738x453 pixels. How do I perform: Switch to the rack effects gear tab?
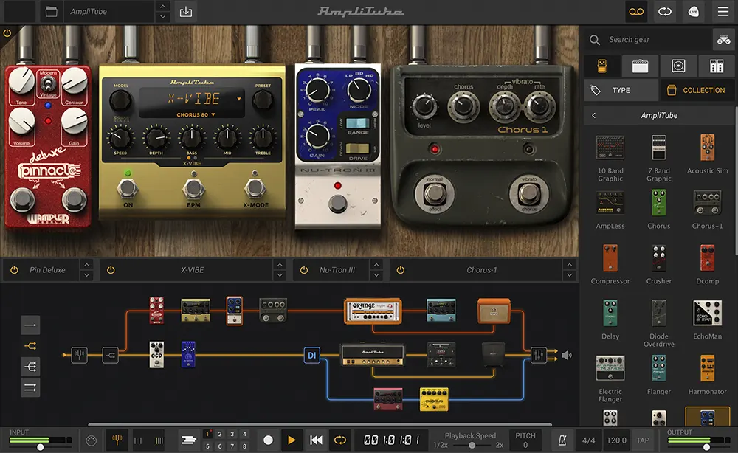[717, 66]
